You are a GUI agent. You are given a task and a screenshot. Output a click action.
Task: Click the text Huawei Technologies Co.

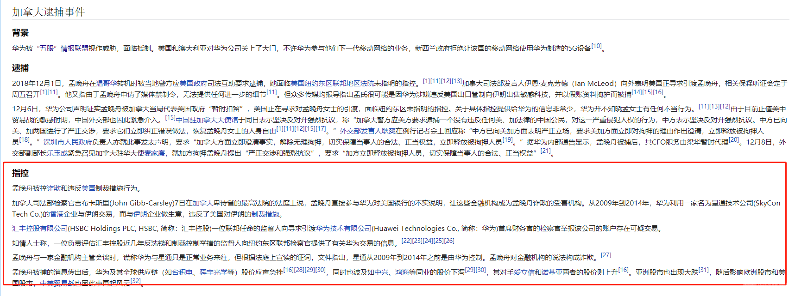click(x=416, y=229)
